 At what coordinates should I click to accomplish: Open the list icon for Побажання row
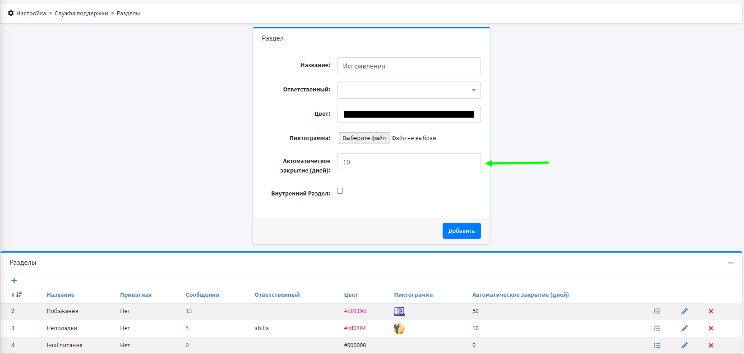[x=657, y=311]
